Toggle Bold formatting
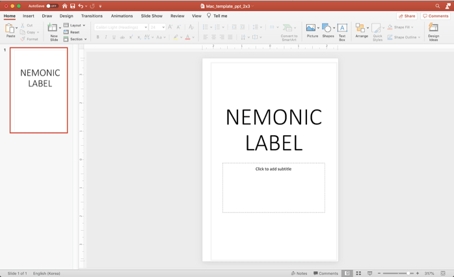 tap(98, 37)
